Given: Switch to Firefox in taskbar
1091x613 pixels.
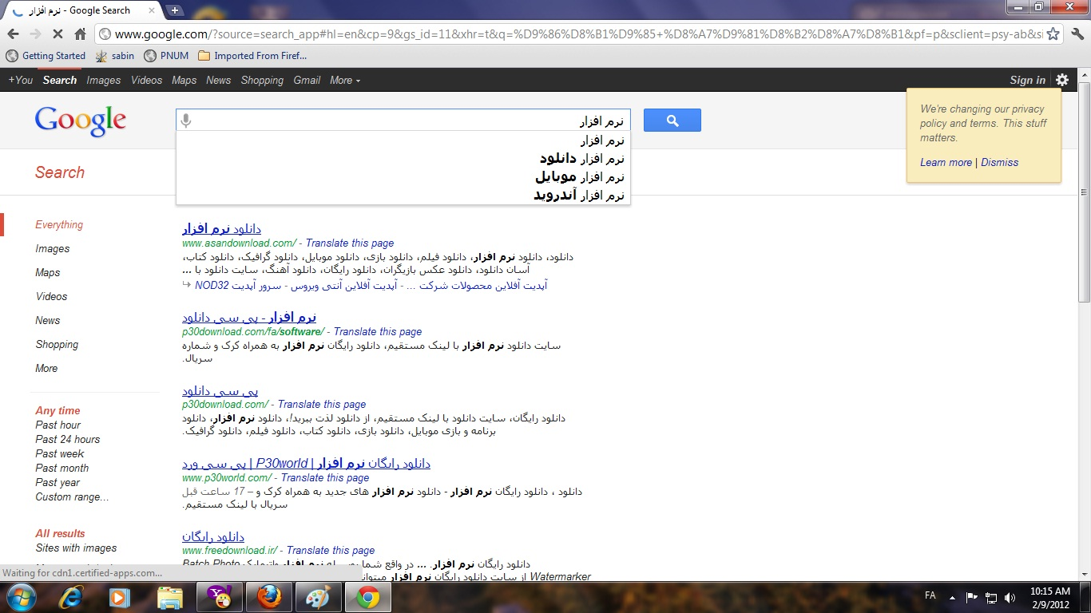Looking at the screenshot, I should 268,597.
